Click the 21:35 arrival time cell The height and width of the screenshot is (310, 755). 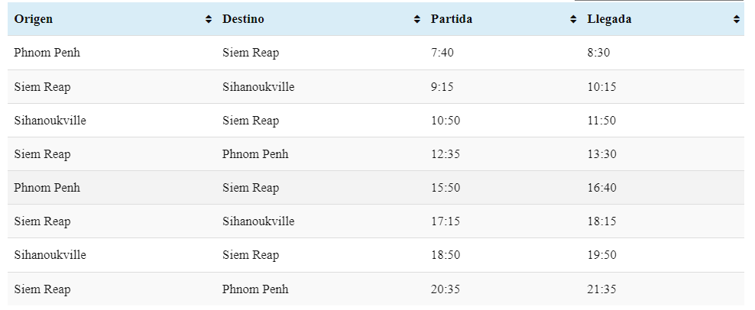click(x=601, y=289)
